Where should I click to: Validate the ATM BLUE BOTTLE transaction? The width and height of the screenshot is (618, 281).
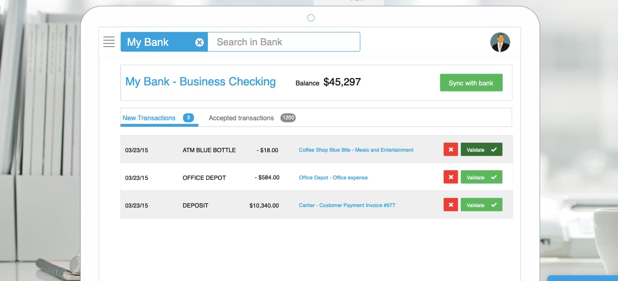point(481,150)
